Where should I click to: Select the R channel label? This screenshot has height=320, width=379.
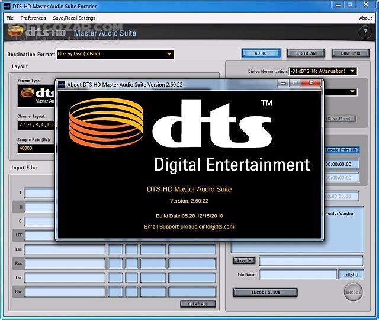pos(21,207)
